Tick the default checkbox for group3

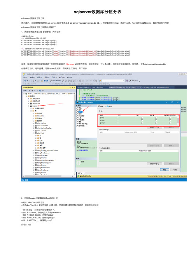point(156,123)
